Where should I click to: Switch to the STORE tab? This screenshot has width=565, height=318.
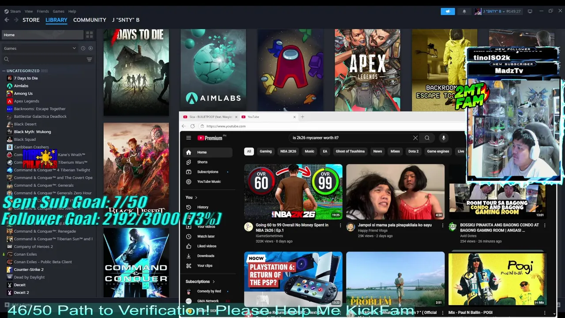click(x=31, y=20)
